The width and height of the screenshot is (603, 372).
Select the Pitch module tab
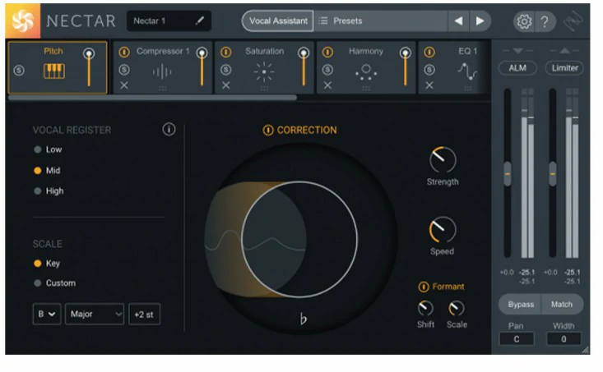pyautogui.click(x=58, y=67)
